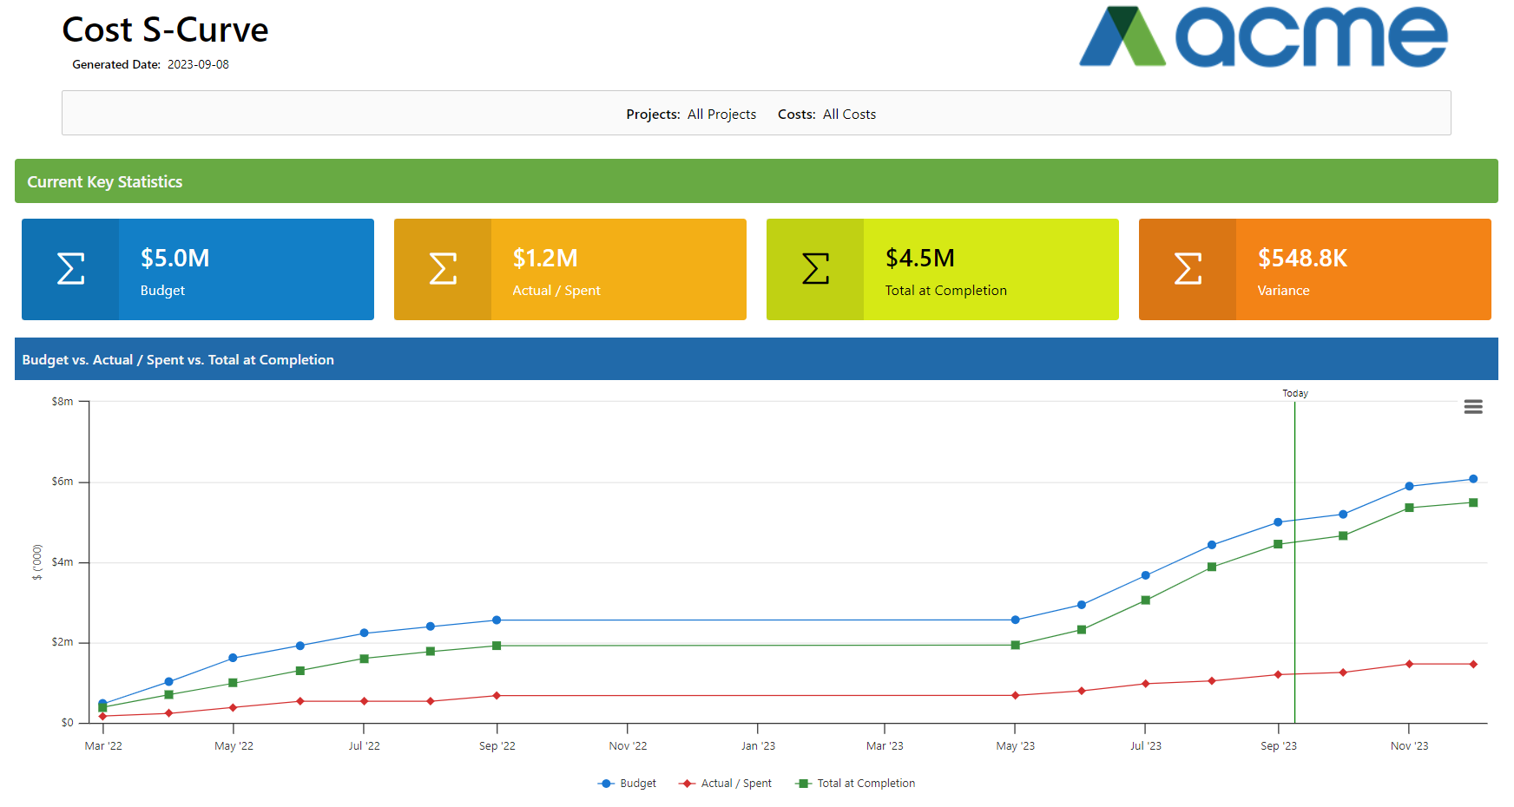The height and width of the screenshot is (807, 1514).
Task: Select the blue Budget legend marker
Action: (x=603, y=783)
